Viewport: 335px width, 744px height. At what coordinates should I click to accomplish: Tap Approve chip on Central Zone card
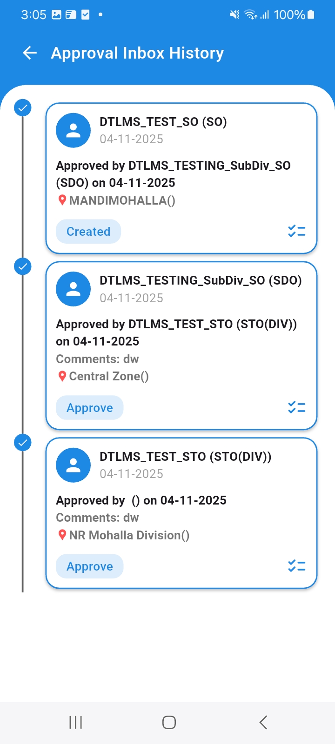(x=90, y=408)
